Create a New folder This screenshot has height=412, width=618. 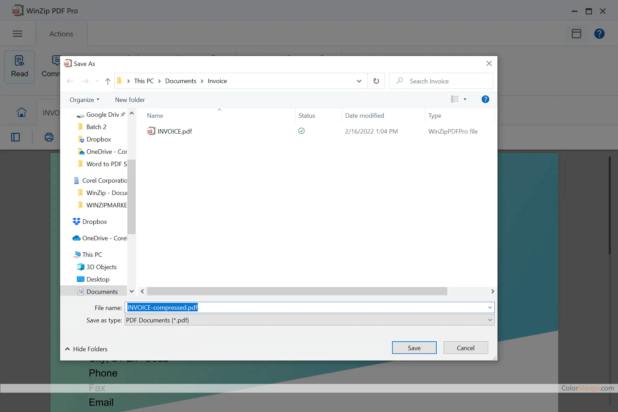point(130,100)
